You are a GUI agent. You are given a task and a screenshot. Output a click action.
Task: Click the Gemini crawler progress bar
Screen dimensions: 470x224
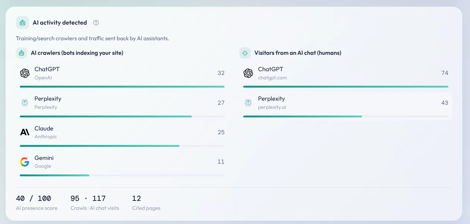(x=122, y=175)
